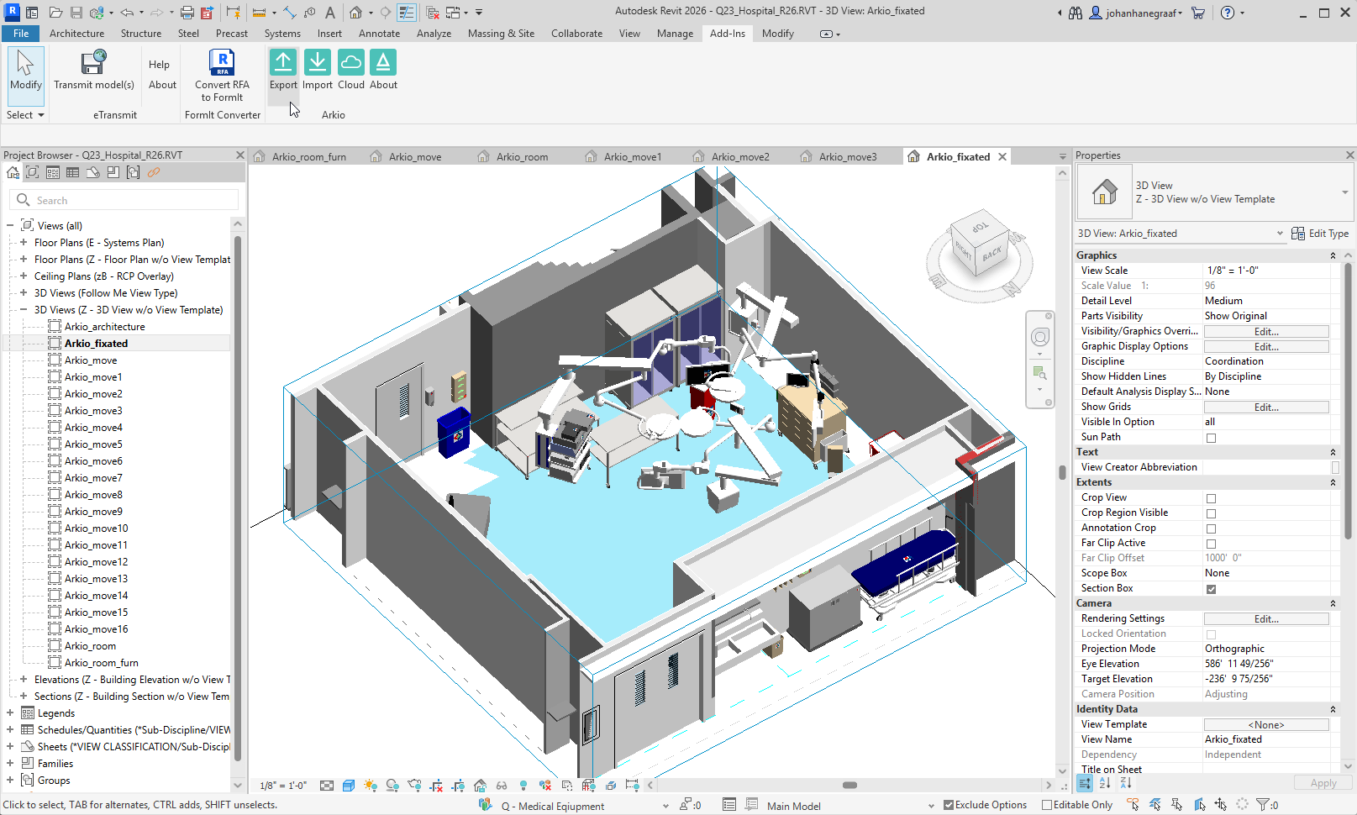This screenshot has width=1357, height=815.
Task: Toggle Crop Region Visible checkbox
Action: click(x=1211, y=513)
